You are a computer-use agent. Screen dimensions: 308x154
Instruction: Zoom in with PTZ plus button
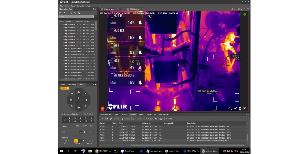click(x=79, y=98)
